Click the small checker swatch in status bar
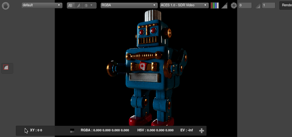The width and height of the screenshot is (292, 137). pos(72,130)
